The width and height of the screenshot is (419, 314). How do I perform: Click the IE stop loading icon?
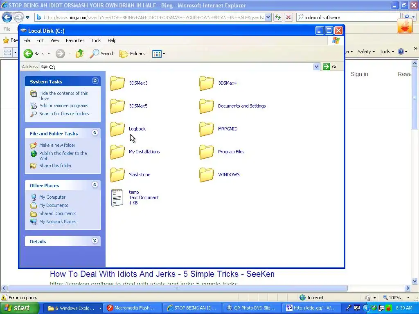click(288, 17)
